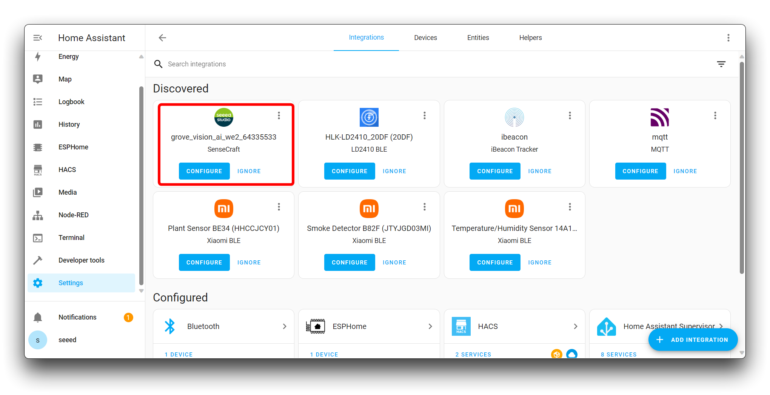Click the LD2410 BLE integration logo
Viewport: 770px width, 395px height.
(369, 117)
